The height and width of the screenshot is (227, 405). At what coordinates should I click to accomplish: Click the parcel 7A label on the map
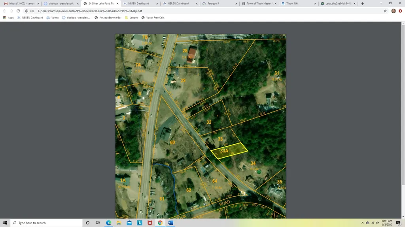point(138,65)
